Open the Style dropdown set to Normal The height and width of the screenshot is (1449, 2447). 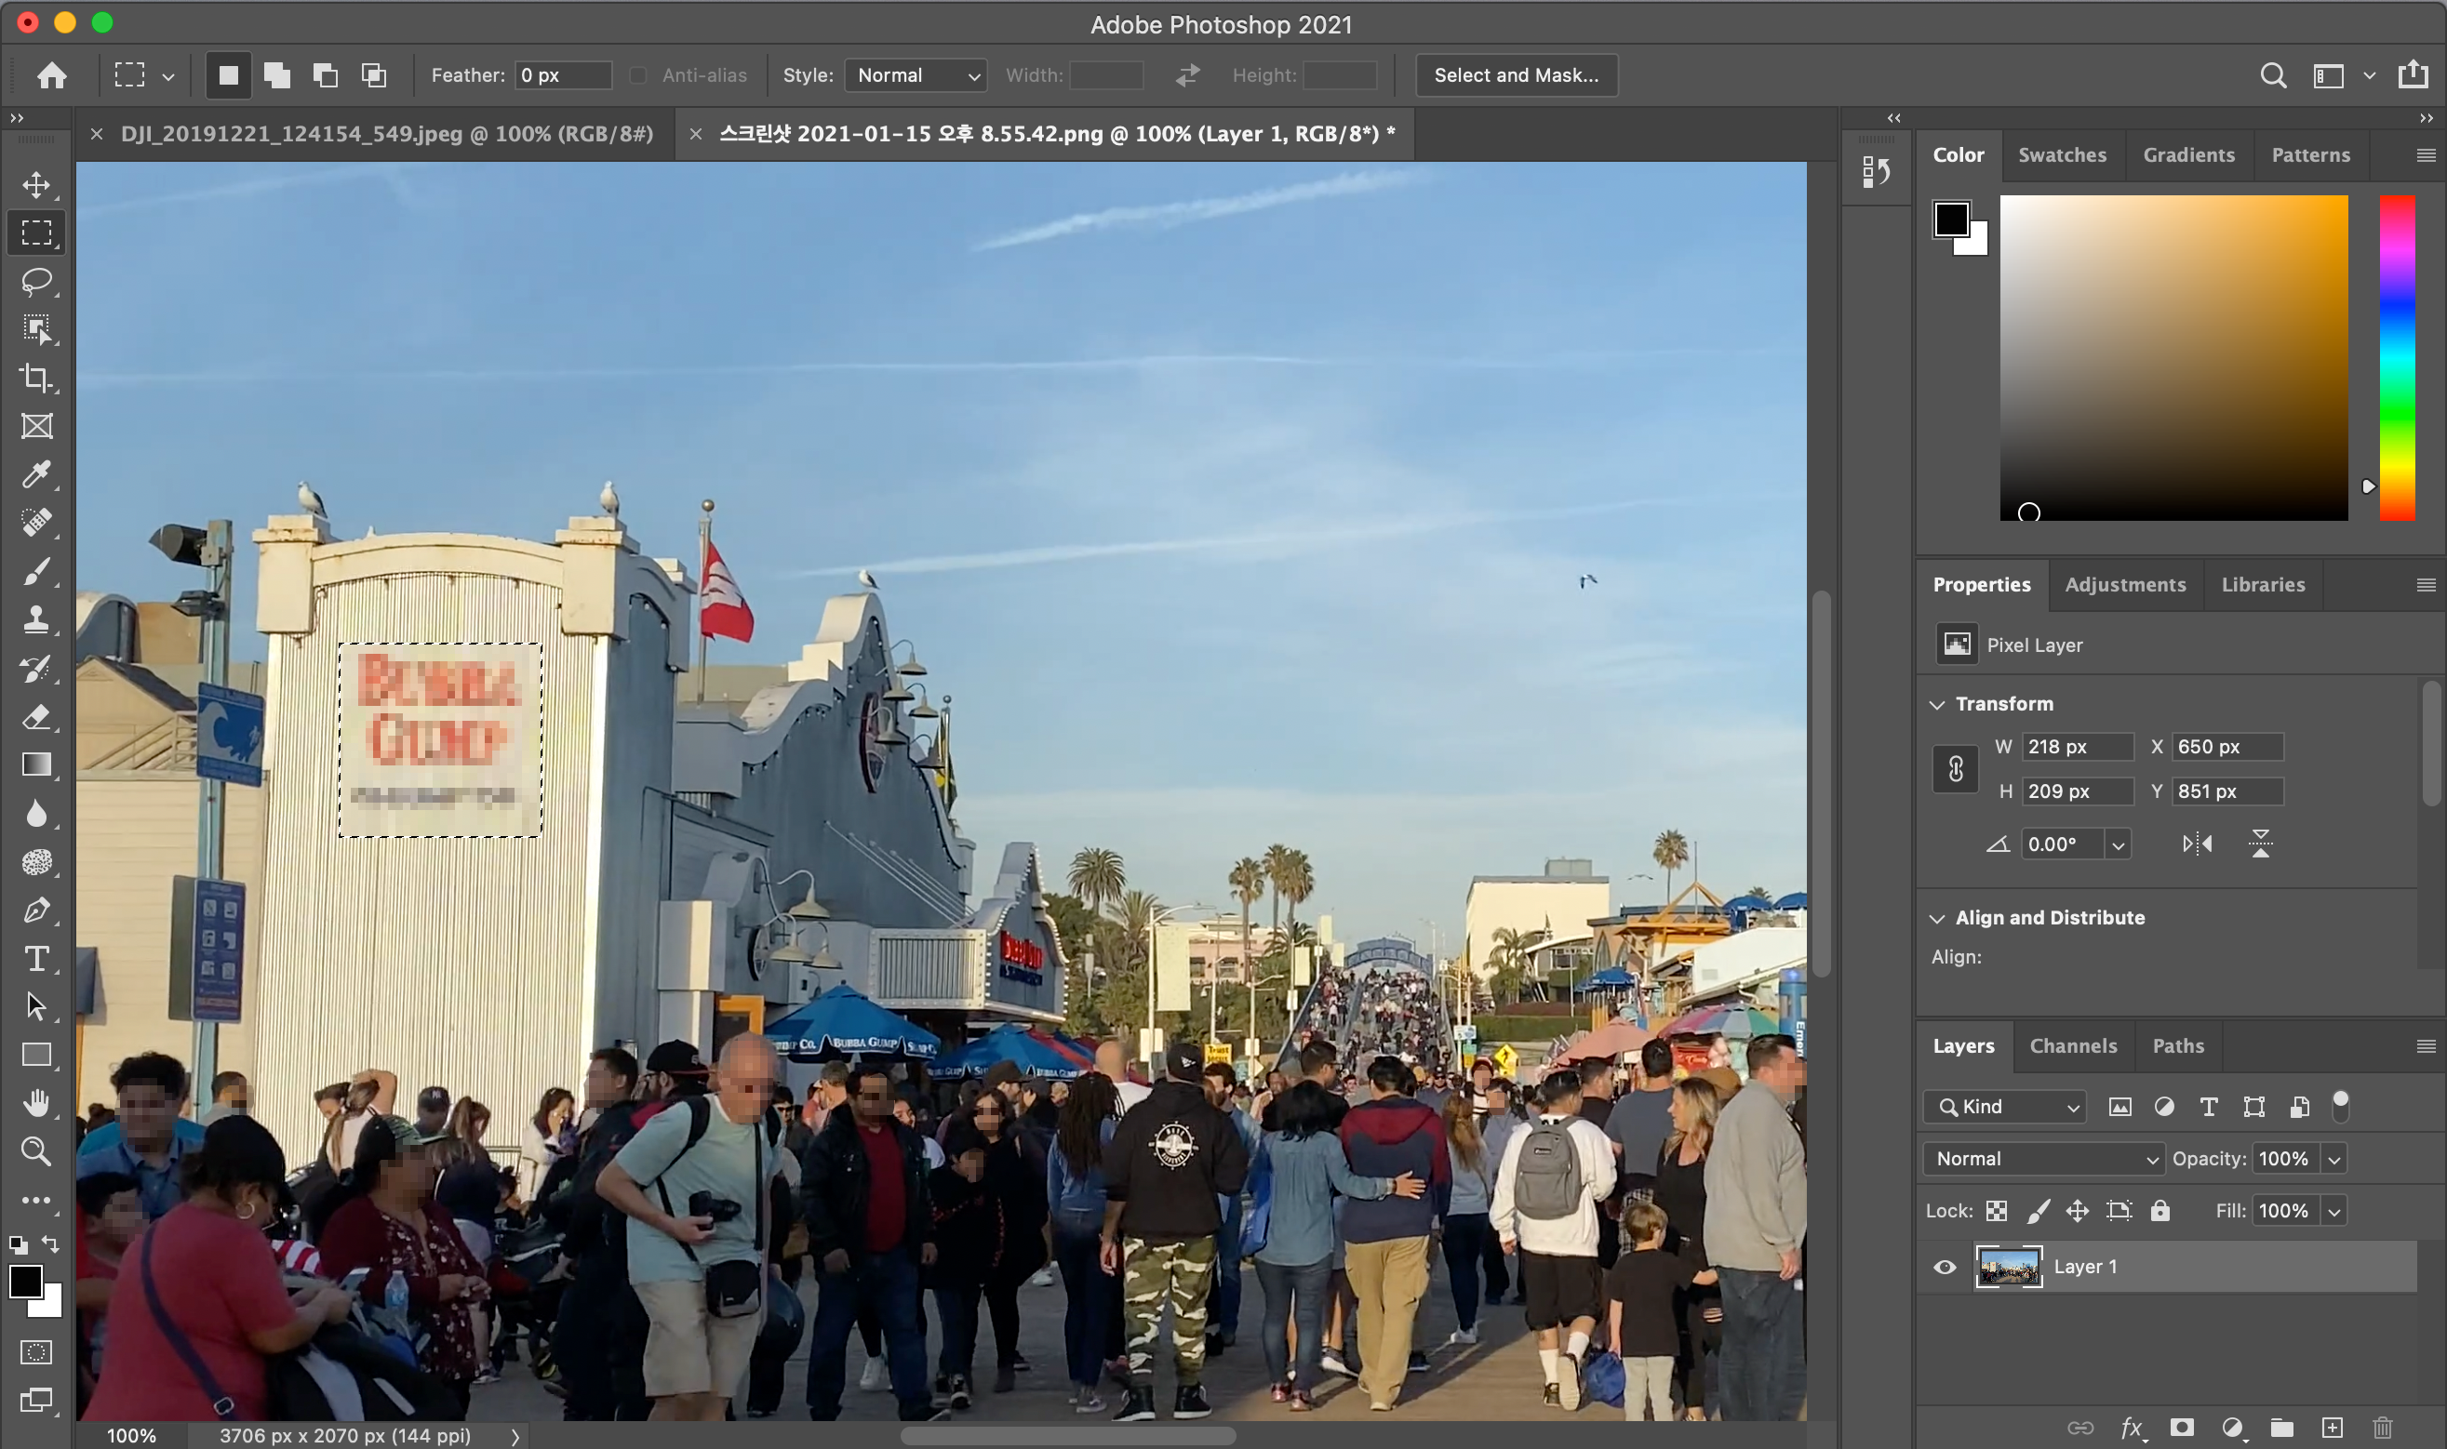point(916,75)
